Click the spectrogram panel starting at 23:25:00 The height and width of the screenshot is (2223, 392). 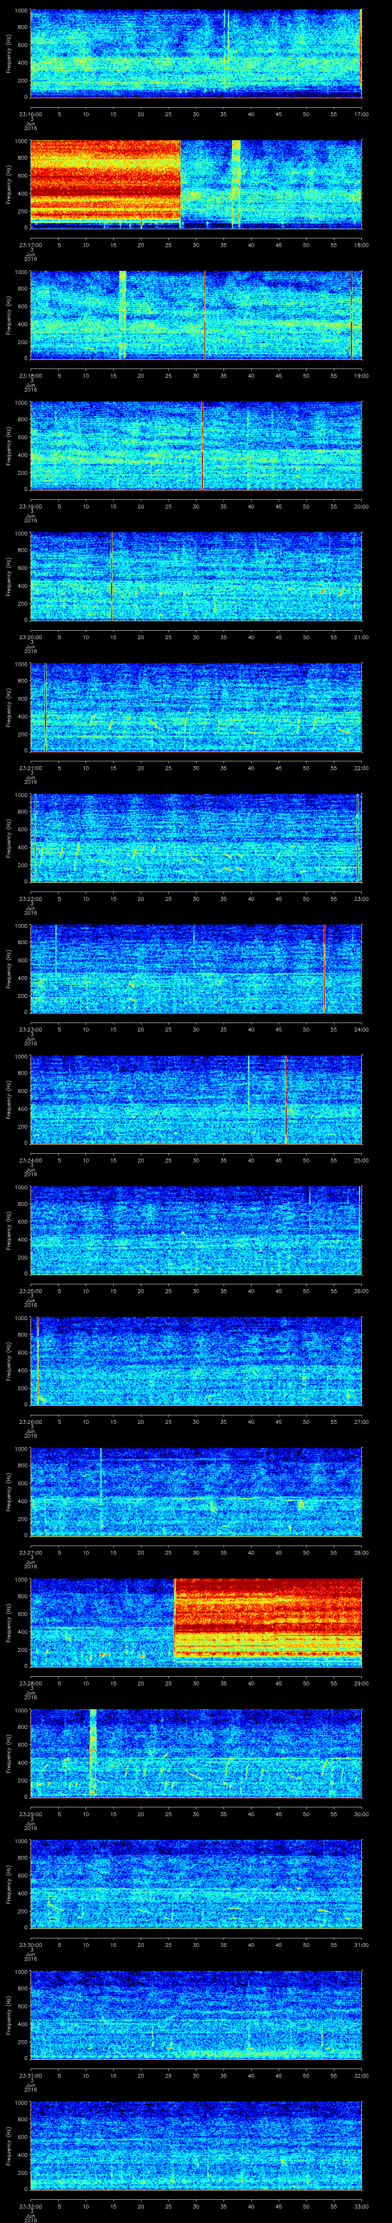pyautogui.click(x=196, y=1231)
